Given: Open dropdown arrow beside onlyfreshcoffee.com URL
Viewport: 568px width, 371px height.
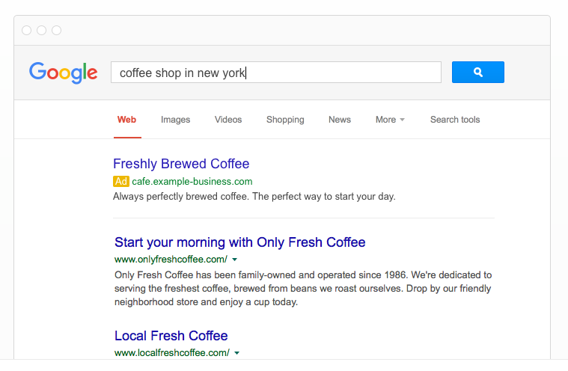Looking at the screenshot, I should [235, 260].
